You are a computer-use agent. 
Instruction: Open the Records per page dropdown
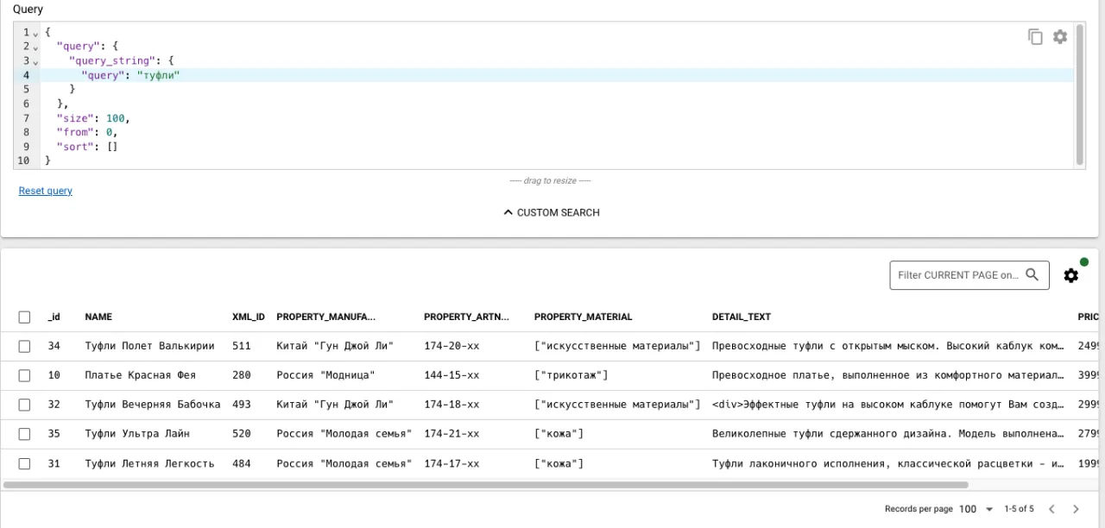[x=976, y=509]
